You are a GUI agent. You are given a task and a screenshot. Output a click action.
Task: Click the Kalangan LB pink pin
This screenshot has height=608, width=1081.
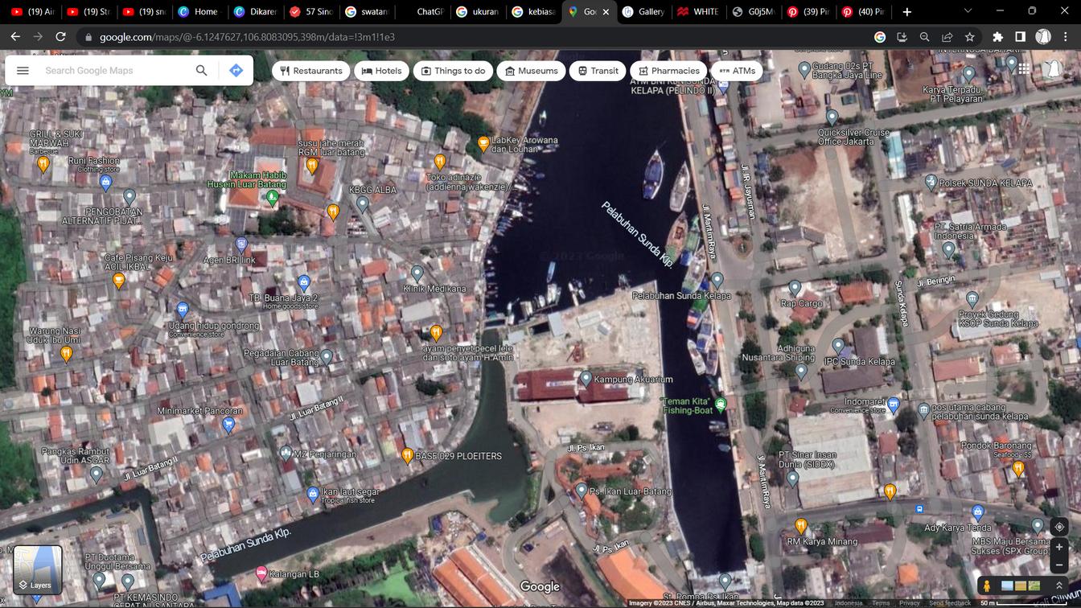(261, 573)
